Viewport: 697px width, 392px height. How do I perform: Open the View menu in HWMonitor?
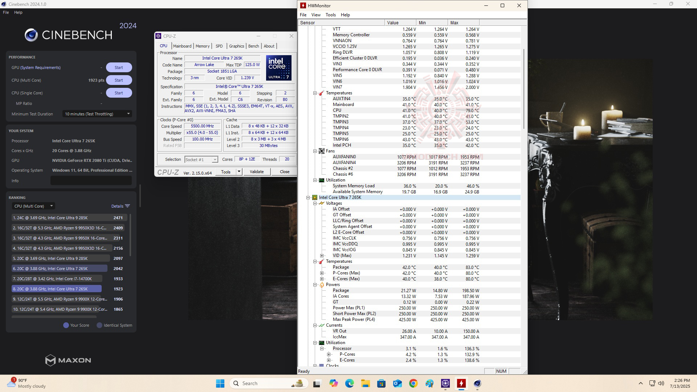(x=315, y=15)
